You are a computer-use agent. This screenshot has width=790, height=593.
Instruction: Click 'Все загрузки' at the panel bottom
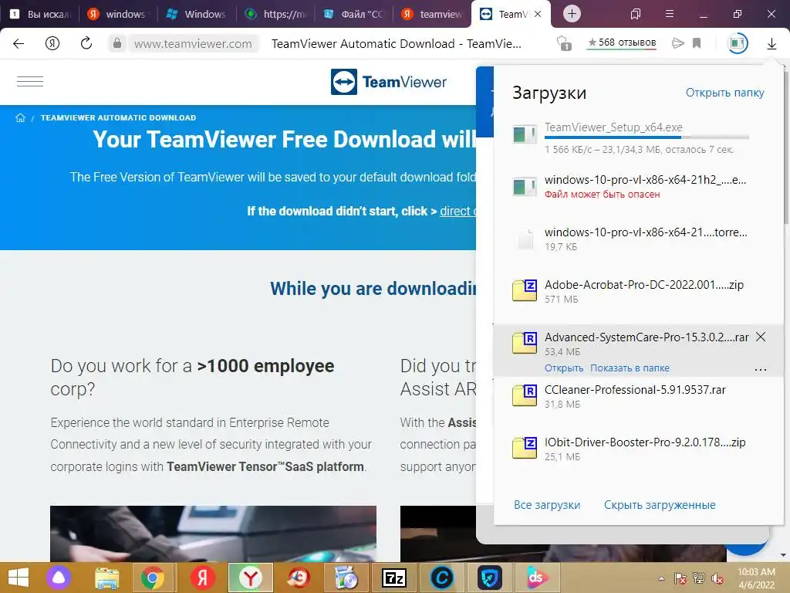tap(547, 505)
